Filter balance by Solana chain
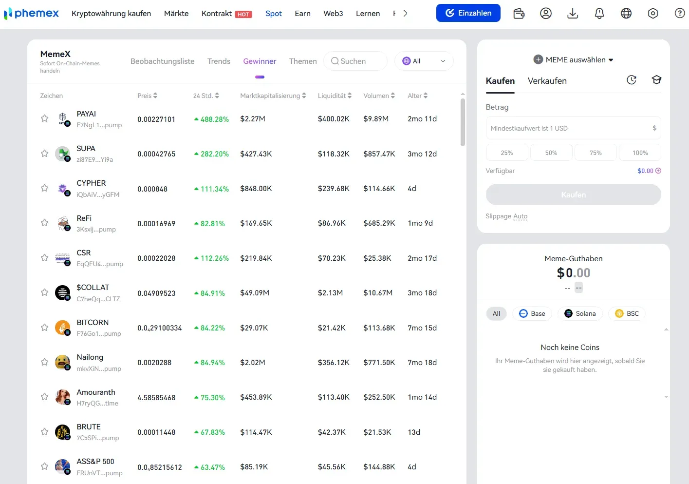The height and width of the screenshot is (484, 689). coord(580,313)
